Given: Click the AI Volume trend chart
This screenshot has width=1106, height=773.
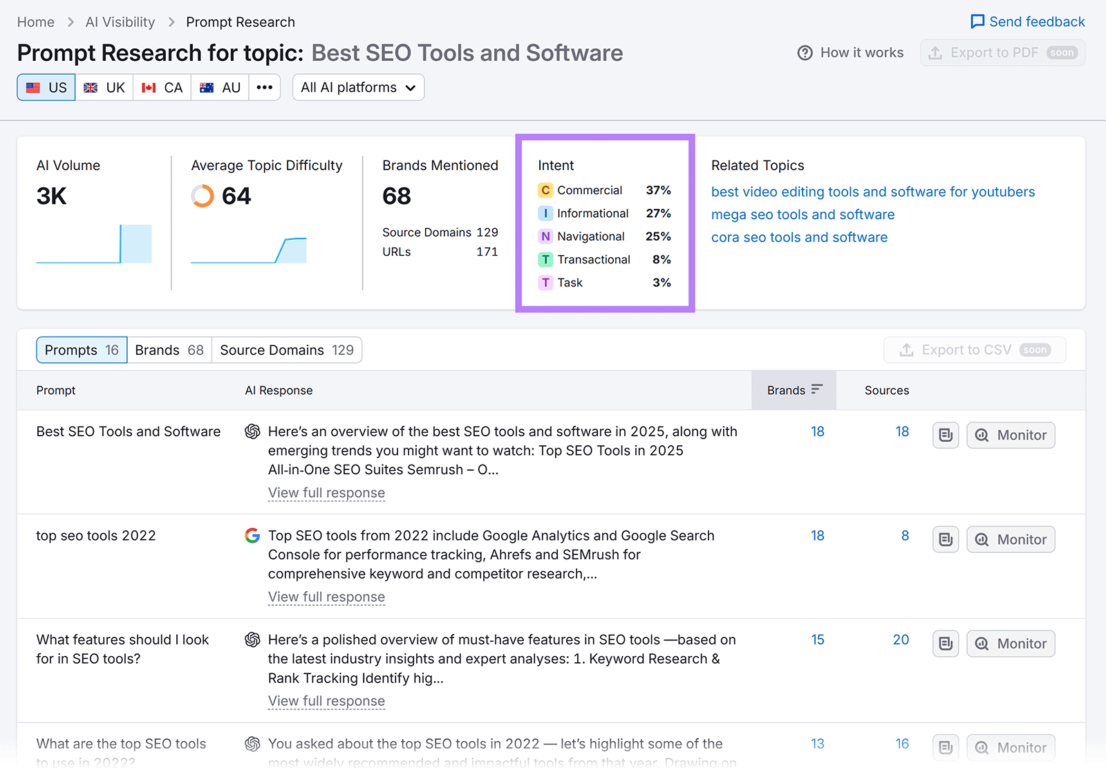Looking at the screenshot, I should pyautogui.click(x=94, y=244).
